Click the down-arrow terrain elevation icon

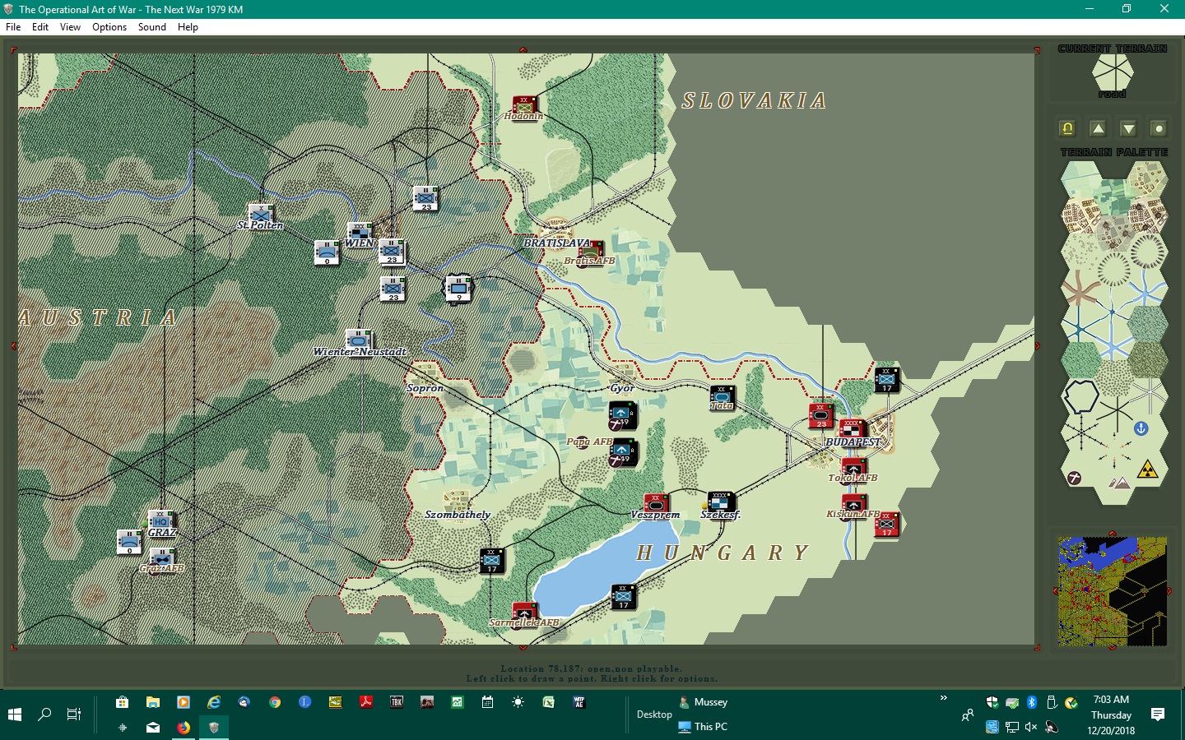coord(1127,128)
